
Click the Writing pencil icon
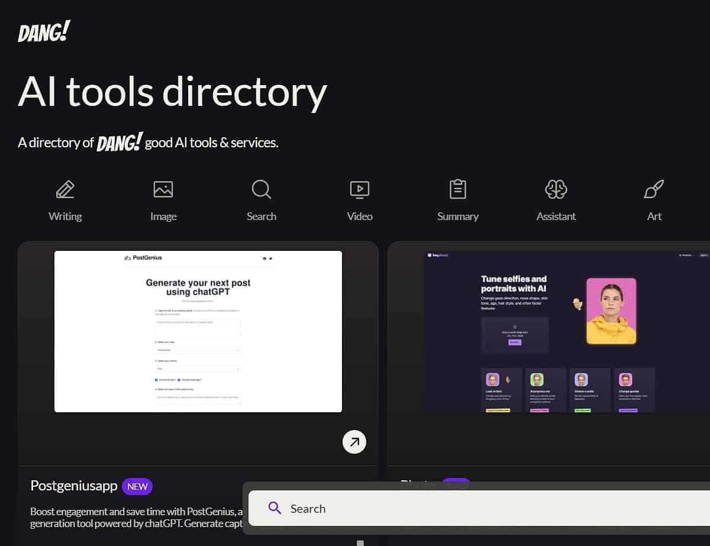click(65, 189)
